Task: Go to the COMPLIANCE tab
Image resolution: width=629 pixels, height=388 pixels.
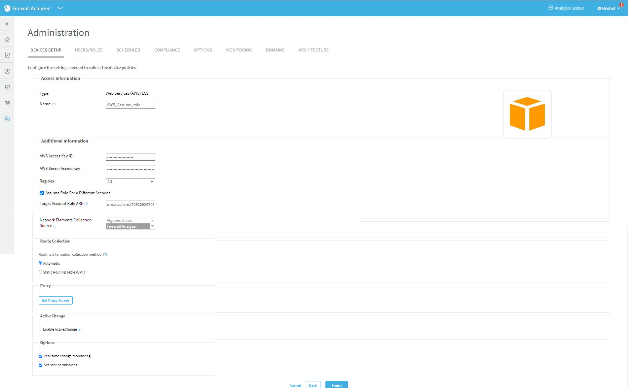Action: [x=167, y=50]
